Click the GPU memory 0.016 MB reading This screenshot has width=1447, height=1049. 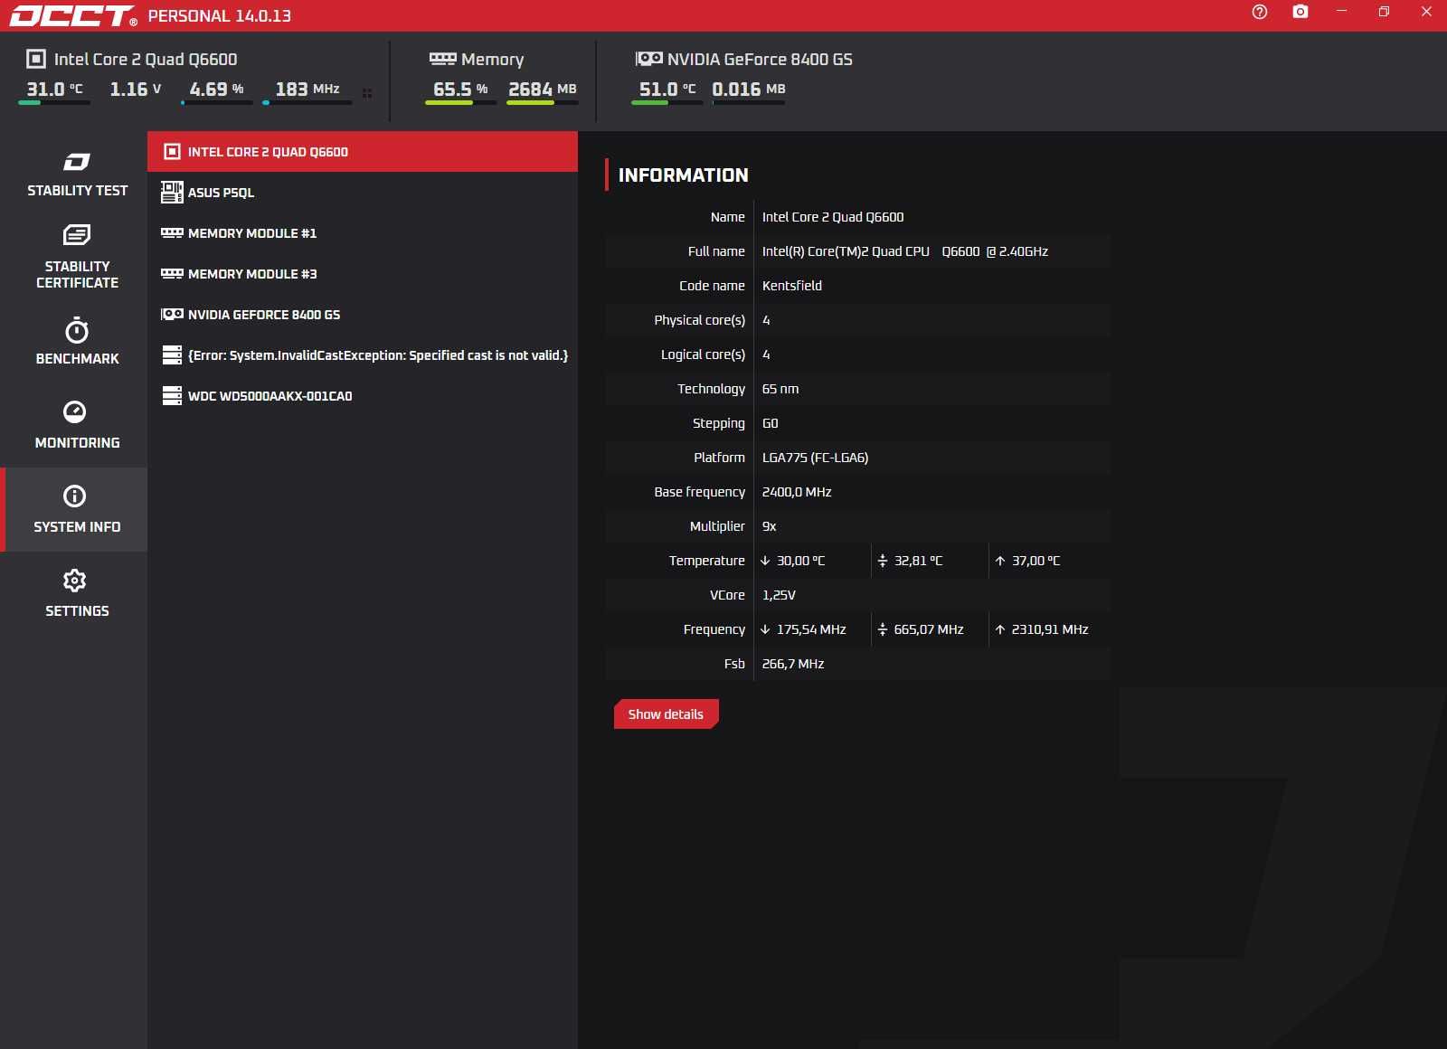[x=749, y=89]
